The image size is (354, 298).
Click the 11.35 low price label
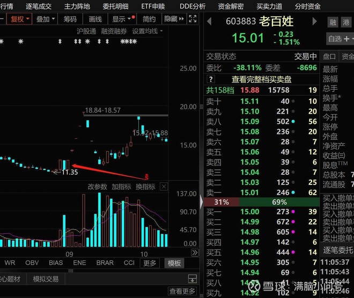tap(70, 173)
